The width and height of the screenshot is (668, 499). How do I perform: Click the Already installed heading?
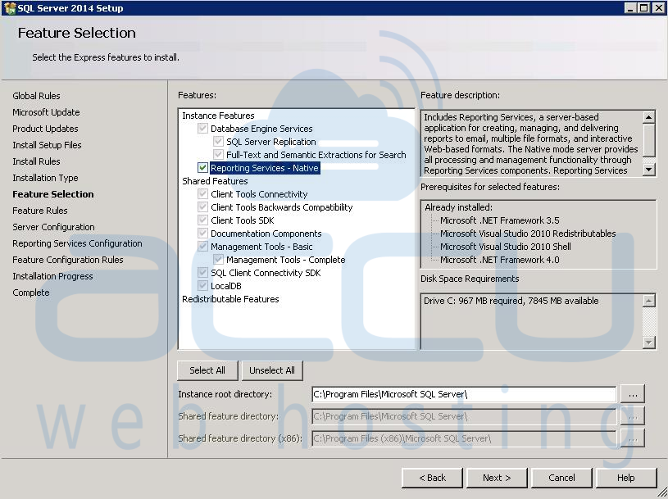tap(458, 207)
